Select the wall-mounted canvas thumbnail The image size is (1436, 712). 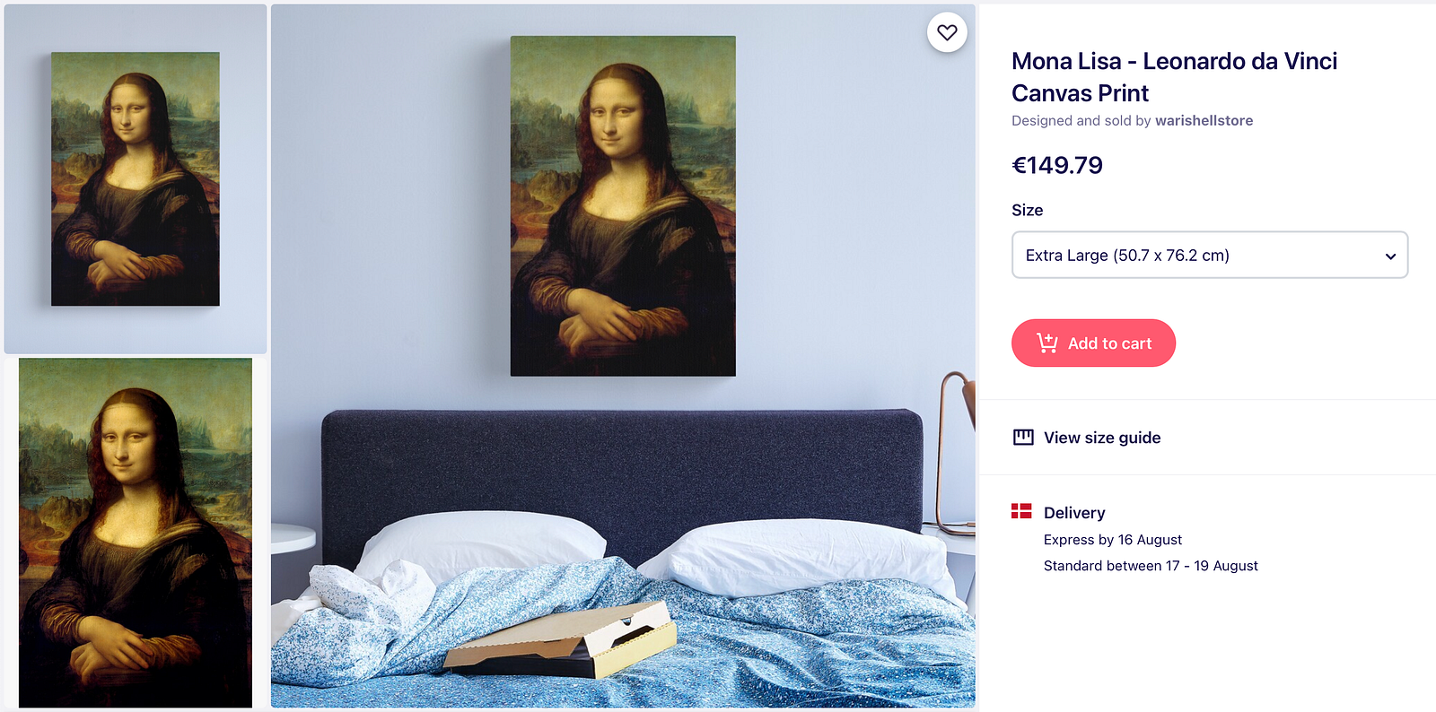[x=136, y=178]
